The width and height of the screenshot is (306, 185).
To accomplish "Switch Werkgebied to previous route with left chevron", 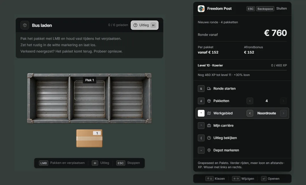I will point(250,113).
